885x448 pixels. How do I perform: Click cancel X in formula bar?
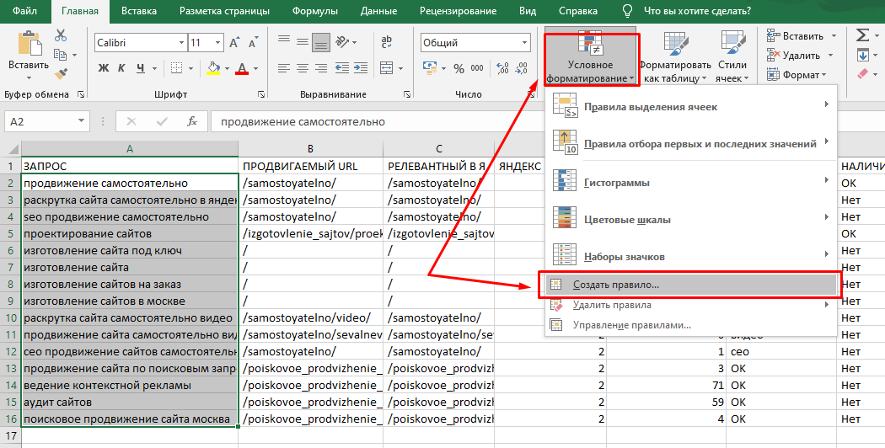131,121
